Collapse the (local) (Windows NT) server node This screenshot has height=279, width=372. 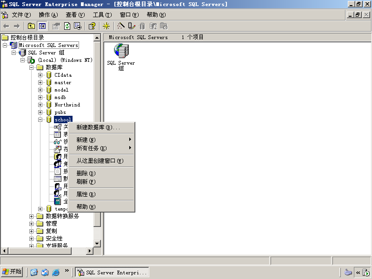(x=22, y=60)
